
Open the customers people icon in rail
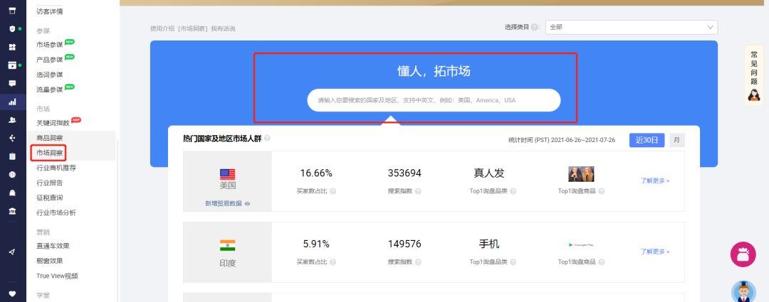pos(13,120)
